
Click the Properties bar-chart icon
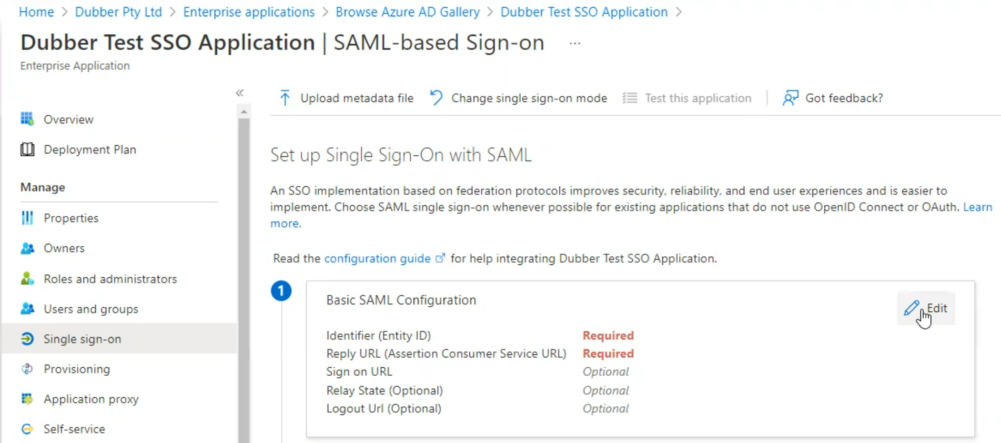coord(27,218)
